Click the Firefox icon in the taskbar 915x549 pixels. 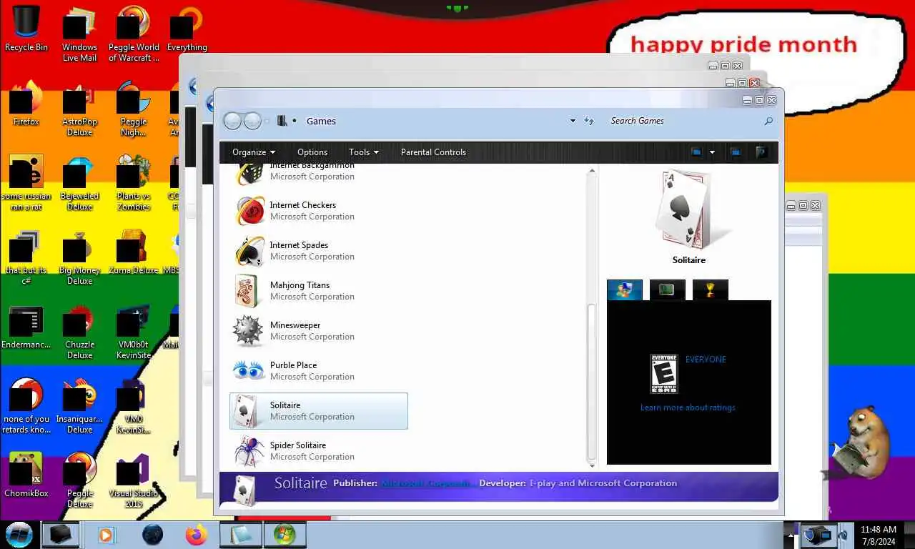(x=196, y=534)
